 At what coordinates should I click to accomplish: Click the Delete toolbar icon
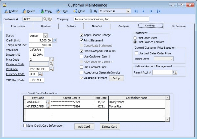24,11
